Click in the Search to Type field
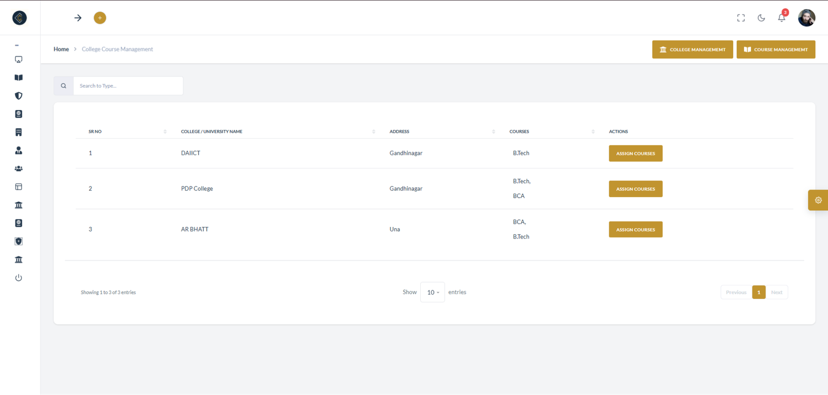This screenshot has height=395, width=828. (x=128, y=86)
